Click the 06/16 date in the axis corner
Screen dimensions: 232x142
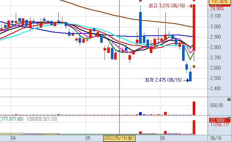click(x=216, y=138)
